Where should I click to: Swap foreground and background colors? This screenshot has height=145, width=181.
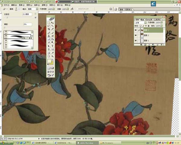(52, 60)
